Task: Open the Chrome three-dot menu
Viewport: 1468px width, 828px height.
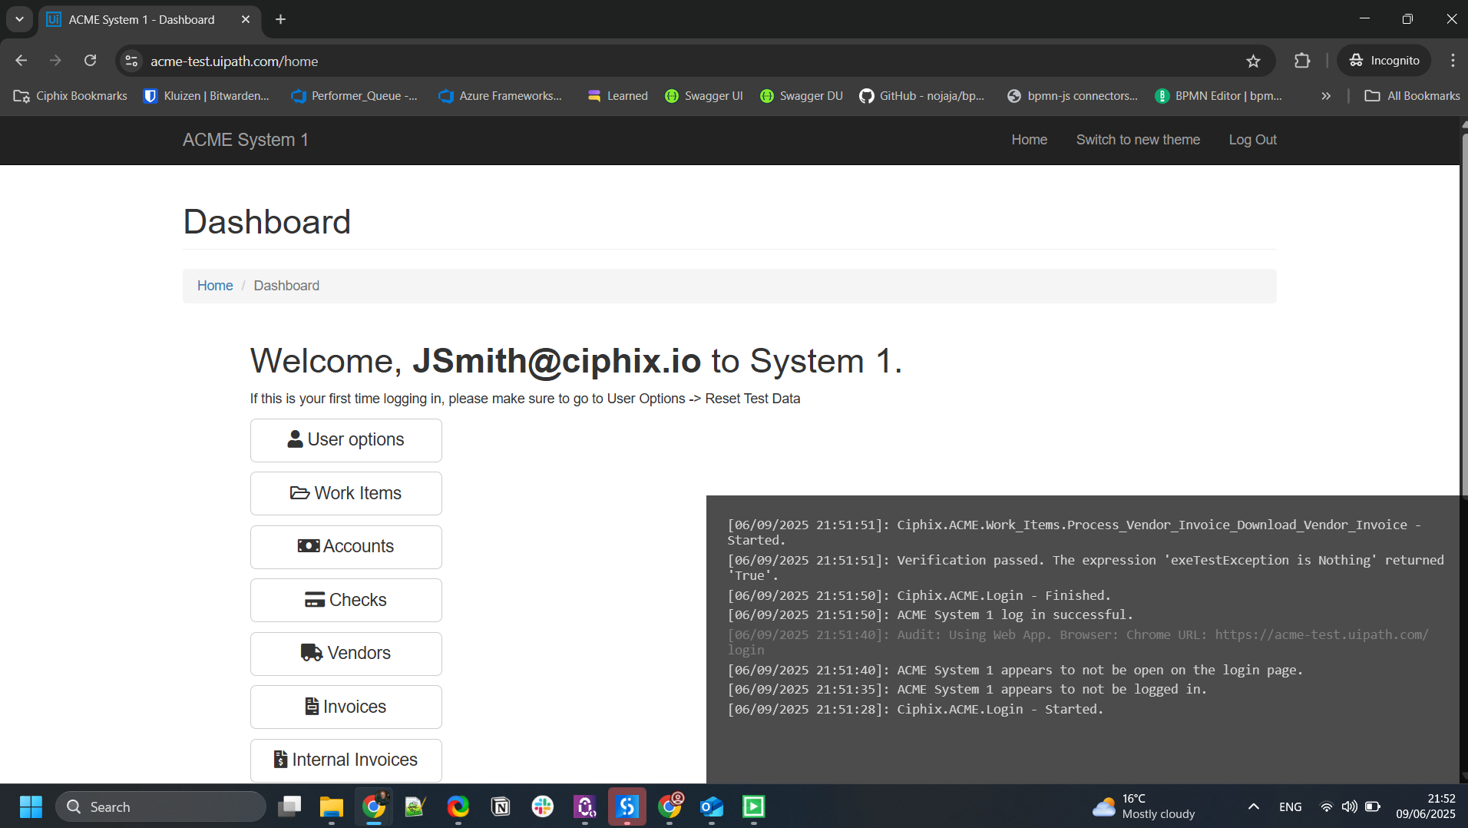Action: coord(1453,61)
